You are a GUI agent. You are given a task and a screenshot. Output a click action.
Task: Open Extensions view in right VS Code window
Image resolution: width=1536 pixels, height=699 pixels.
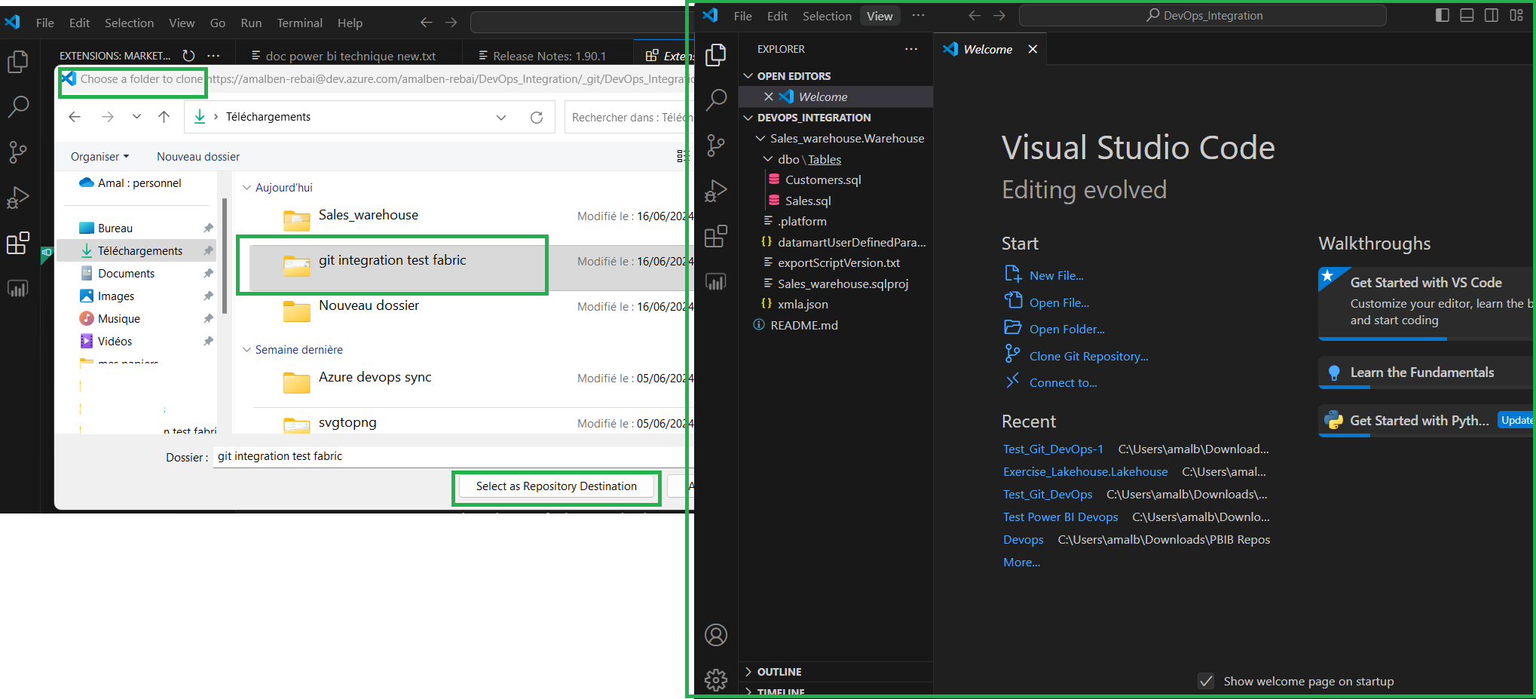716,236
